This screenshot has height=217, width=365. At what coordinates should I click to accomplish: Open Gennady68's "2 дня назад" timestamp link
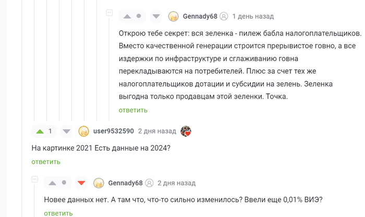point(177,183)
